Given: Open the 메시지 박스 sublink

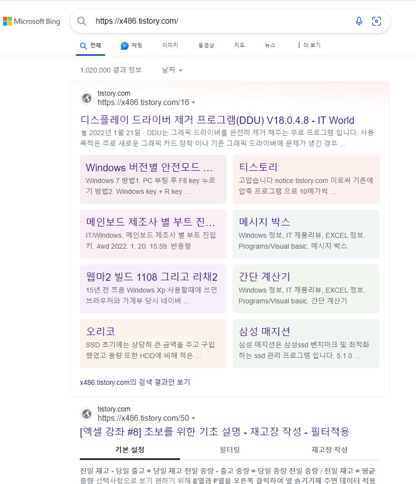Looking at the screenshot, I should coord(264,222).
